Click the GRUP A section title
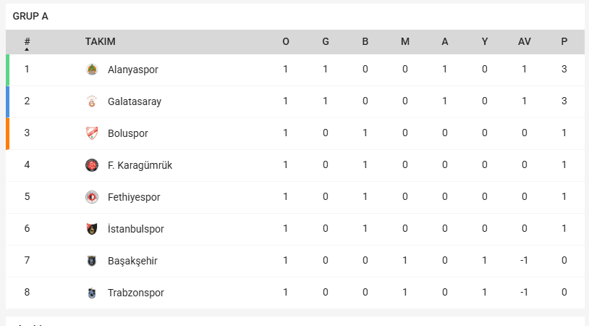 (30, 16)
